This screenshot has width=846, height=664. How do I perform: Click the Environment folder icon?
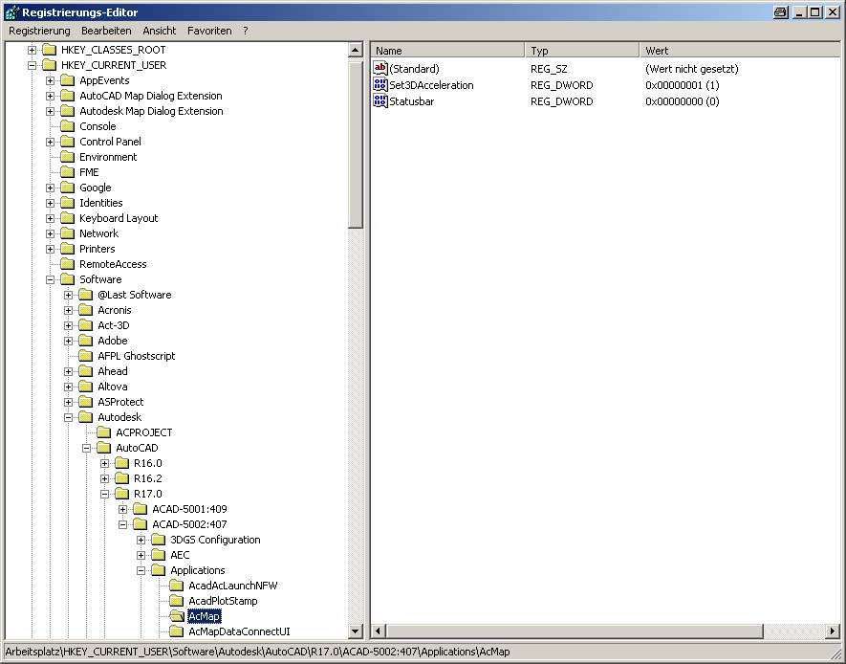(68, 157)
